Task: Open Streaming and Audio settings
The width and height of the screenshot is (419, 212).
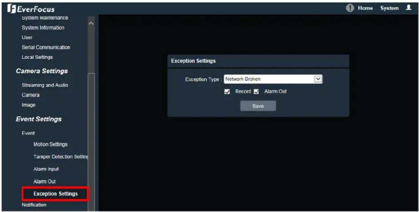Action: pyautogui.click(x=45, y=85)
